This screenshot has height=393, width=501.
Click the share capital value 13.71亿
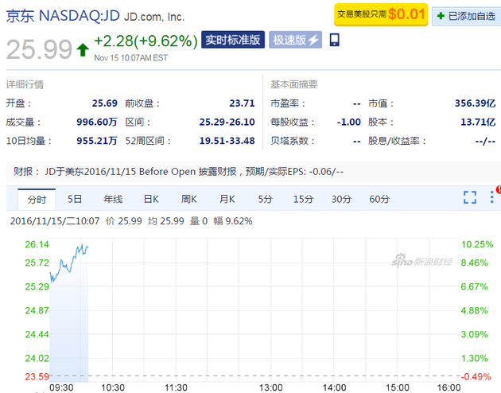(478, 122)
